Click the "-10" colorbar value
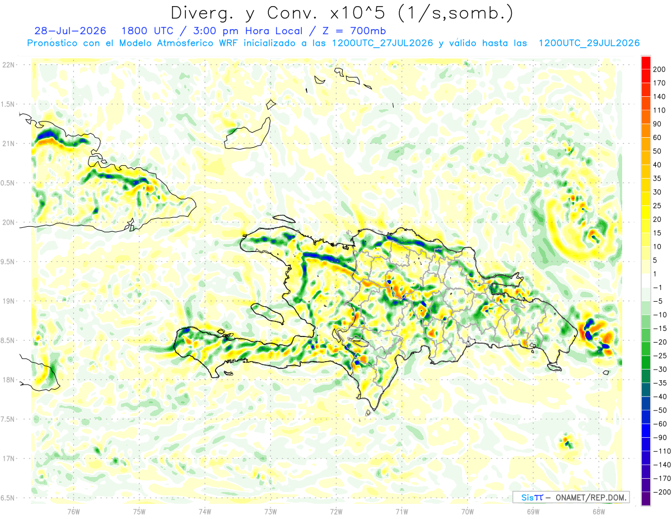The image size is (672, 519). click(x=659, y=315)
